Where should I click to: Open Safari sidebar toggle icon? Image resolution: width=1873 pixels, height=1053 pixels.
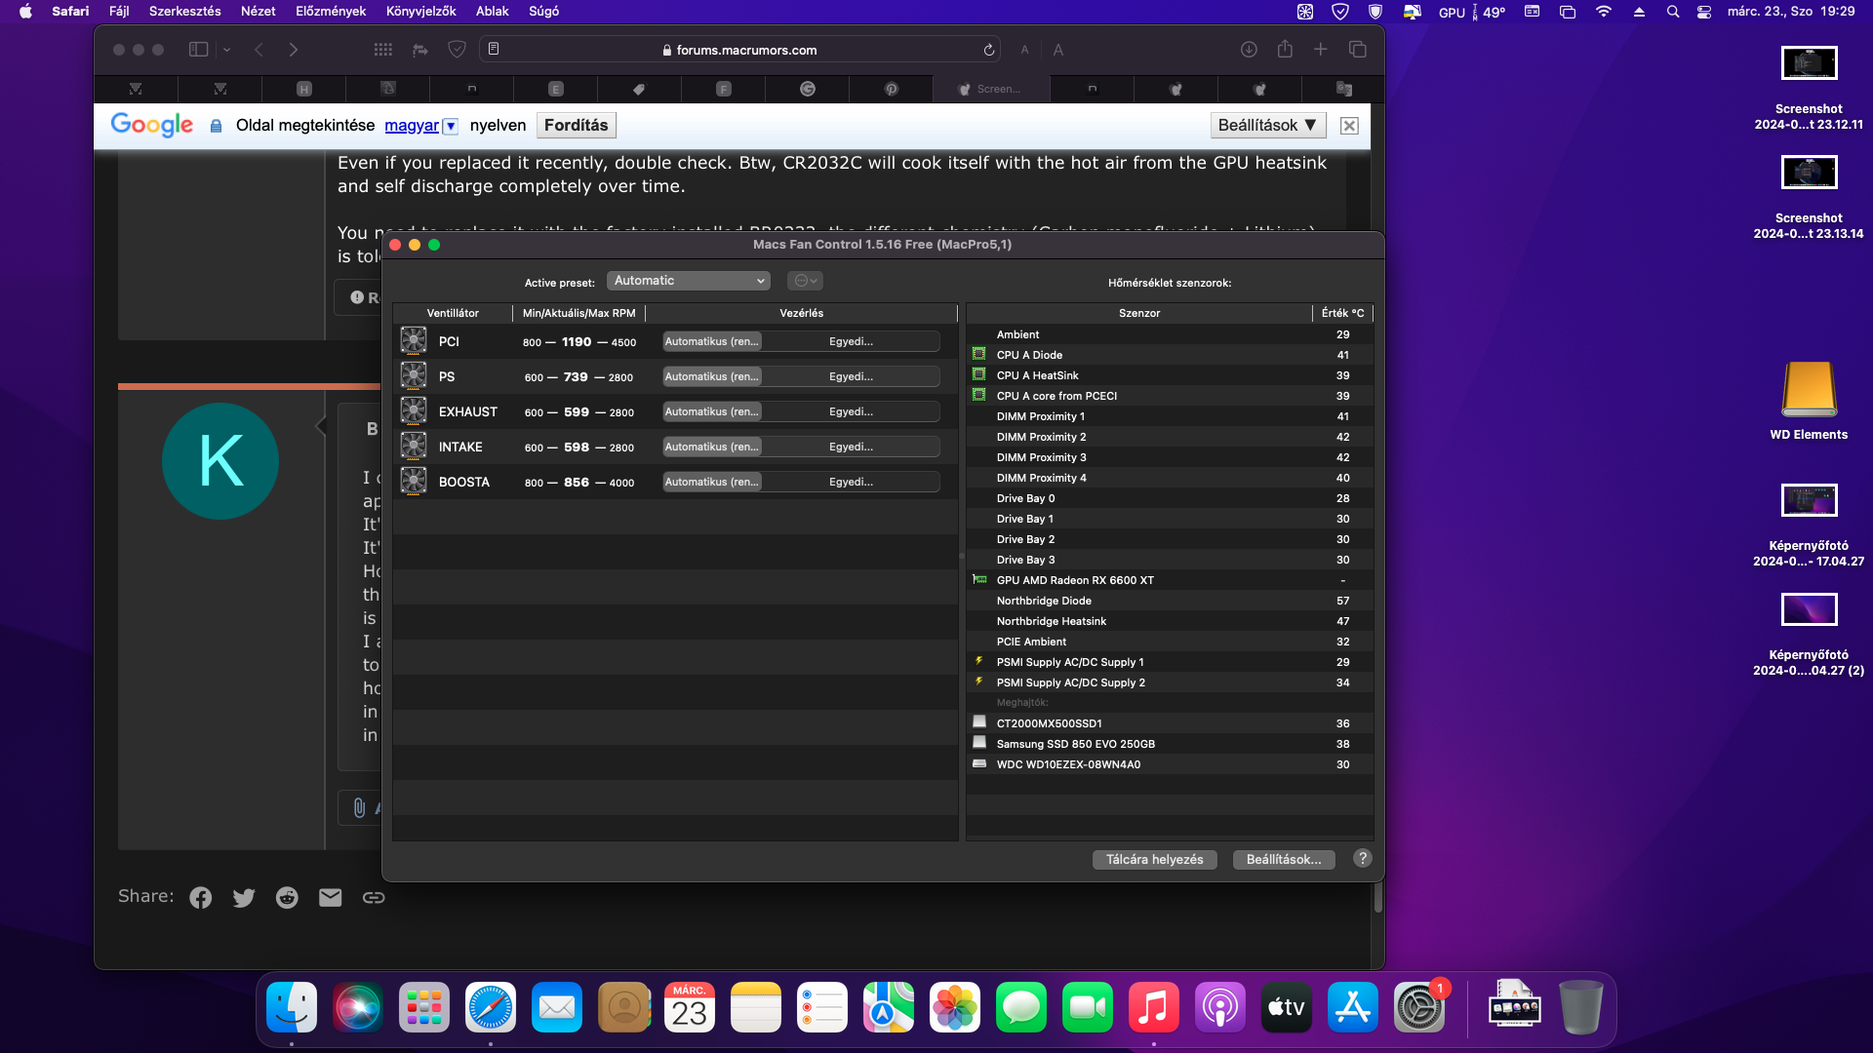pos(198,50)
